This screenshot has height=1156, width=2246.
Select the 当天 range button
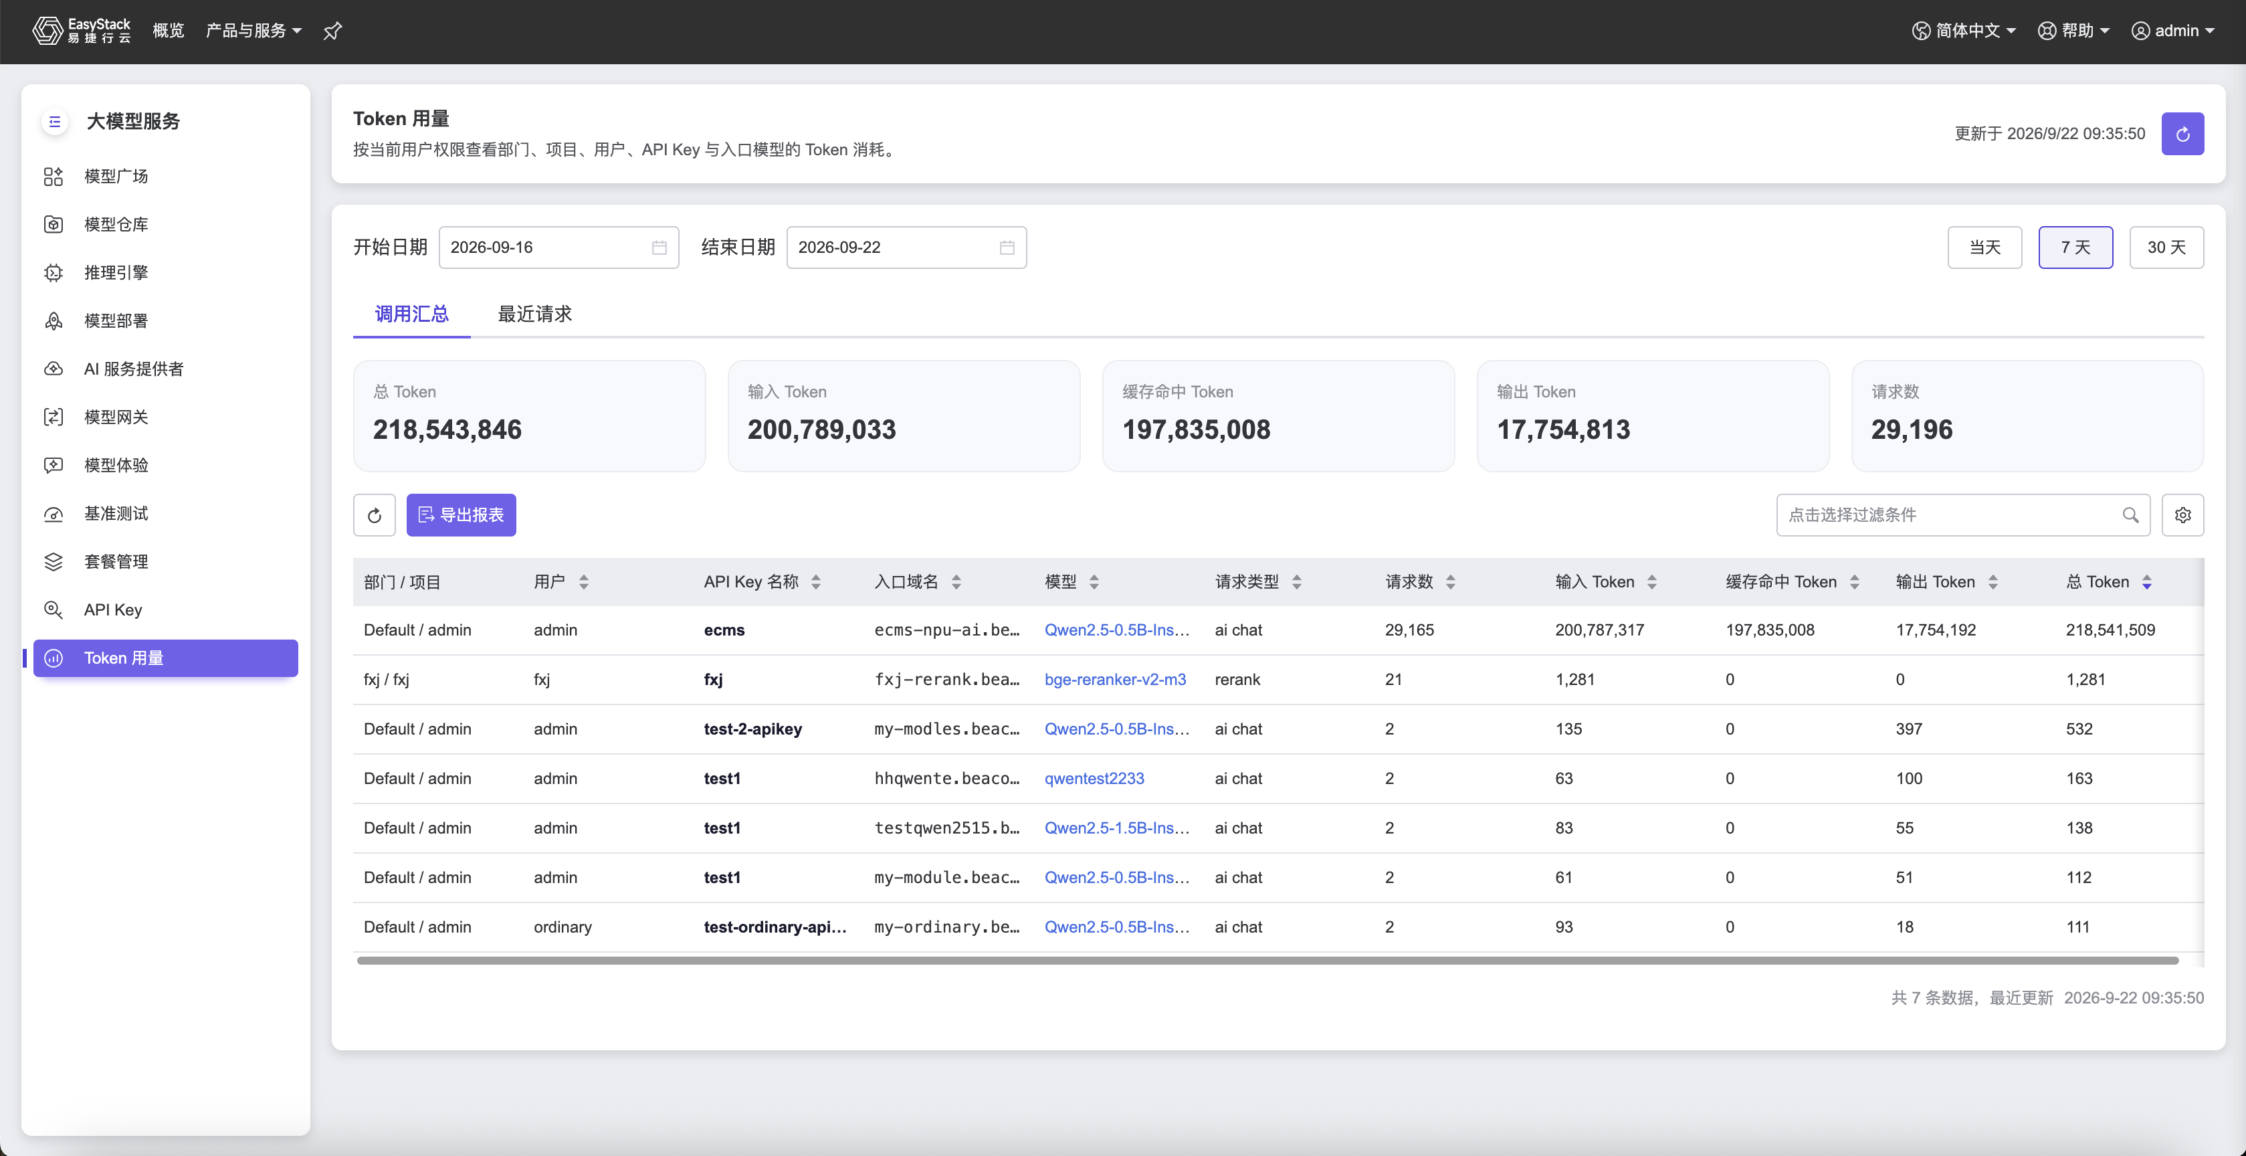[x=1984, y=248]
